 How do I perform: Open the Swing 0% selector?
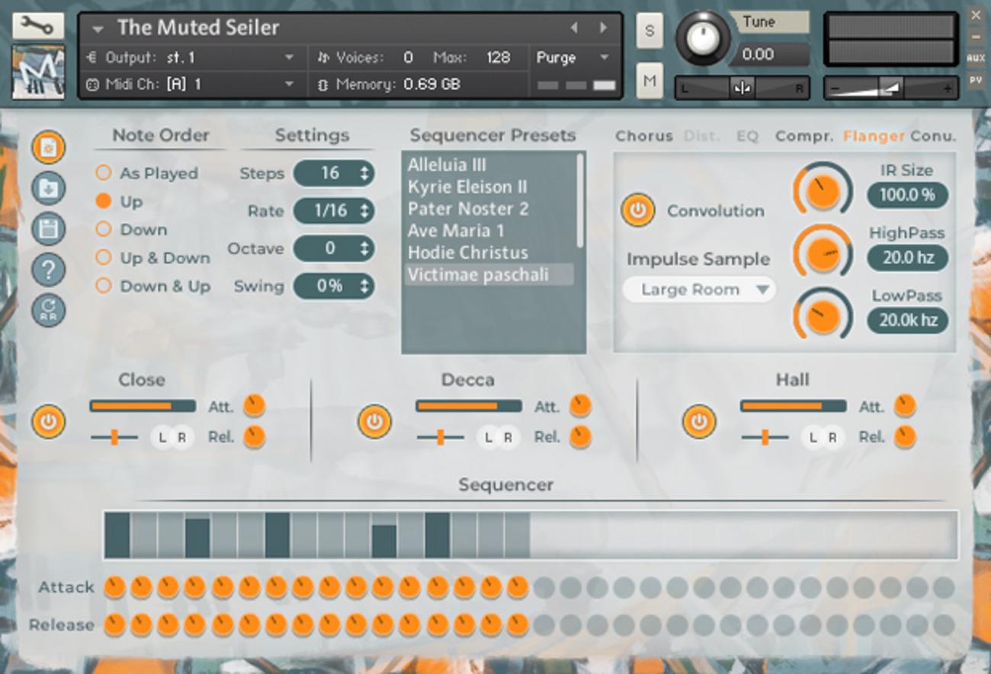334,286
